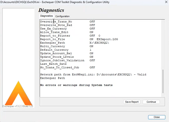Click the Report_to_Printer line
Image resolution: width=169 pixels, height=122 pixels.
70,36
